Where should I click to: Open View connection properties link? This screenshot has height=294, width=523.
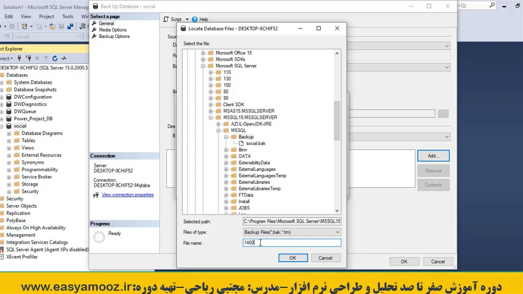pyautogui.click(x=127, y=195)
